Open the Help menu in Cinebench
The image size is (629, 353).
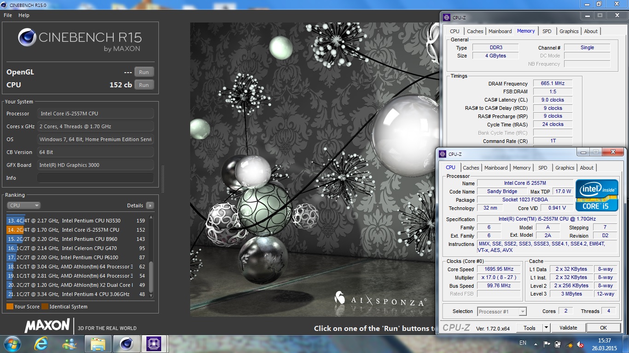23,15
